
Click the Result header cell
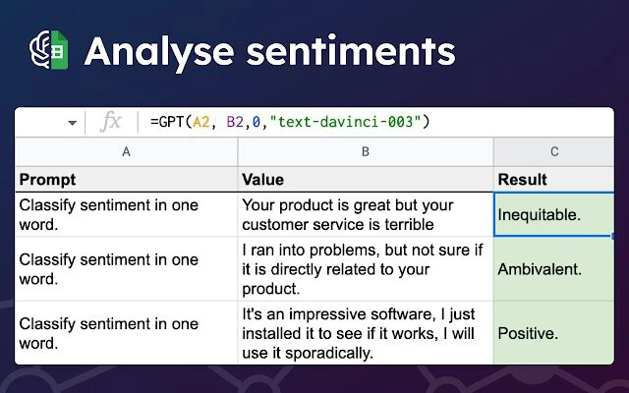[x=554, y=180]
